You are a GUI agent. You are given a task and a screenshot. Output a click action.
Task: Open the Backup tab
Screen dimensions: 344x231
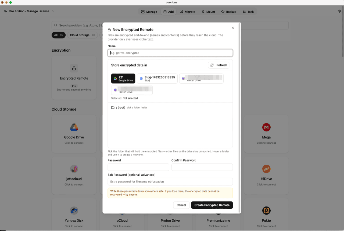pyautogui.click(x=229, y=12)
